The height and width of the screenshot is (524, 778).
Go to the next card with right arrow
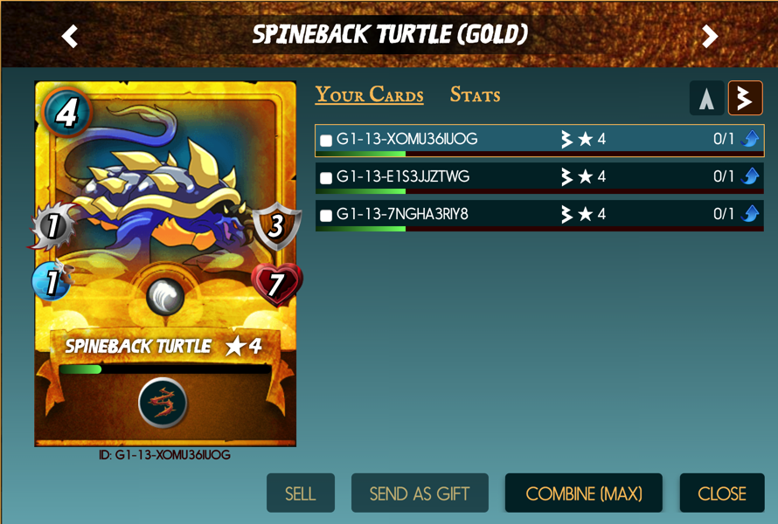tap(710, 36)
